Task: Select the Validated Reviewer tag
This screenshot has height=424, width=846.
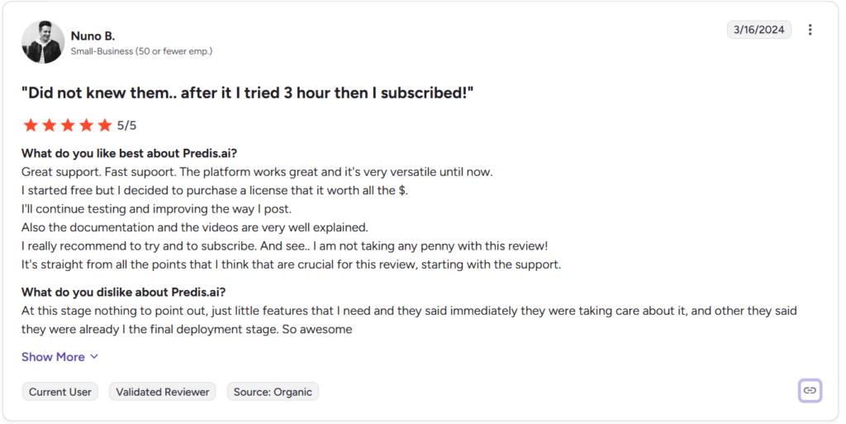Action: tap(163, 392)
